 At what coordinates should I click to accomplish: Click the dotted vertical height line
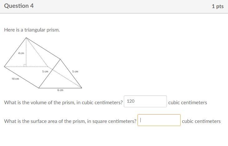(26, 52)
